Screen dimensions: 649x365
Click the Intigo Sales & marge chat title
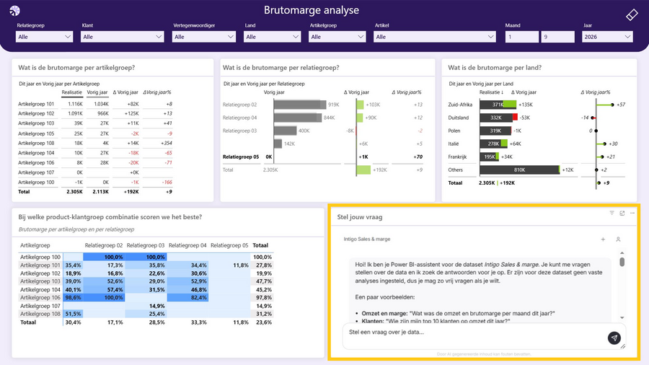(x=367, y=239)
